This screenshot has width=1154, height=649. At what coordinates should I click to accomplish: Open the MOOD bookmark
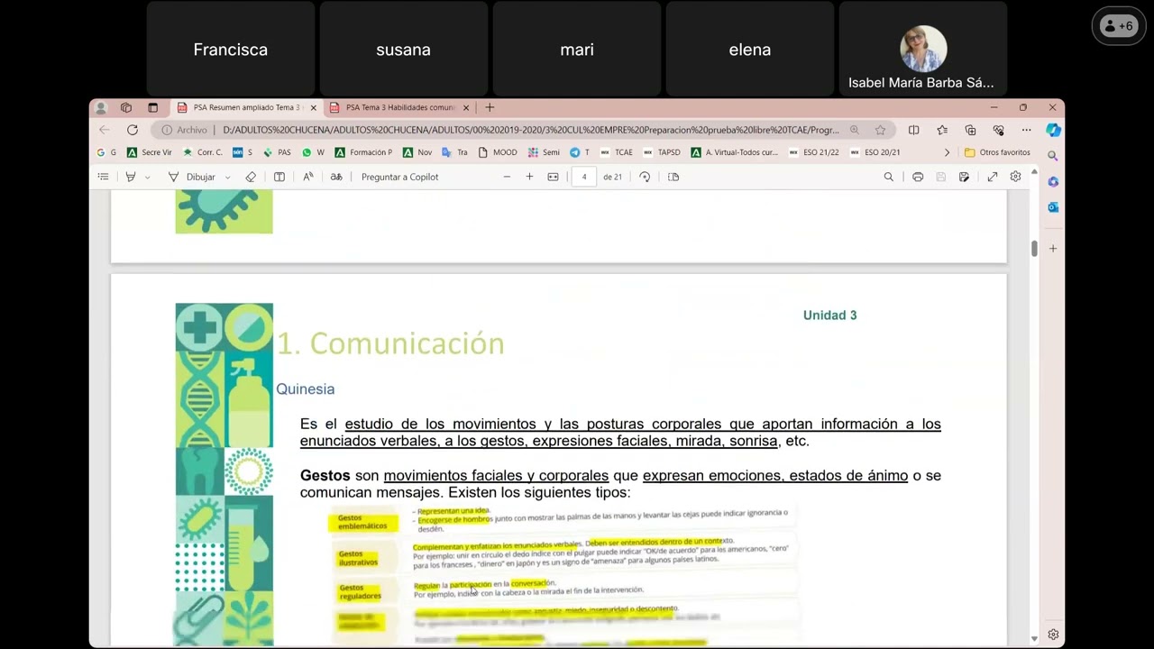coord(498,152)
